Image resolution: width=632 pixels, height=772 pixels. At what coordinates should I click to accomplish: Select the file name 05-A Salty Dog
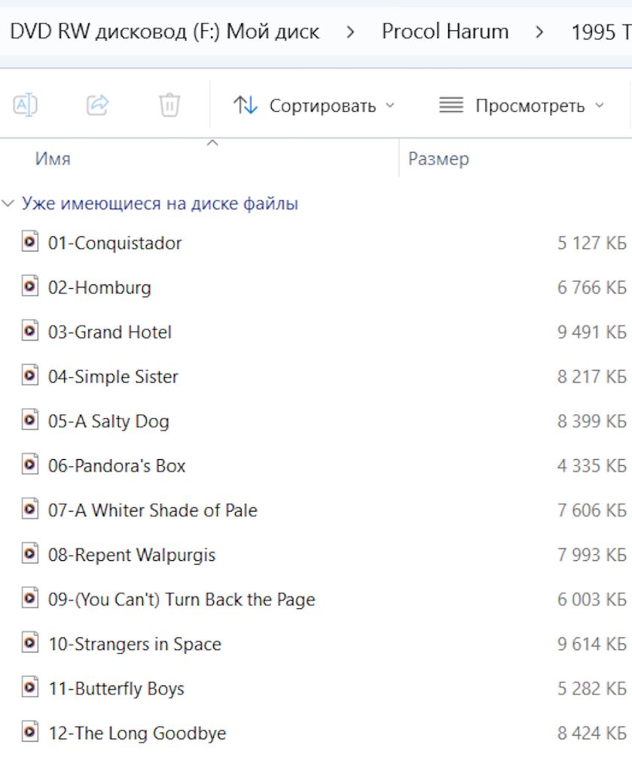108,421
